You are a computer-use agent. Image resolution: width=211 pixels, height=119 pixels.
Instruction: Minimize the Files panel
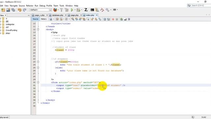point(29,16)
